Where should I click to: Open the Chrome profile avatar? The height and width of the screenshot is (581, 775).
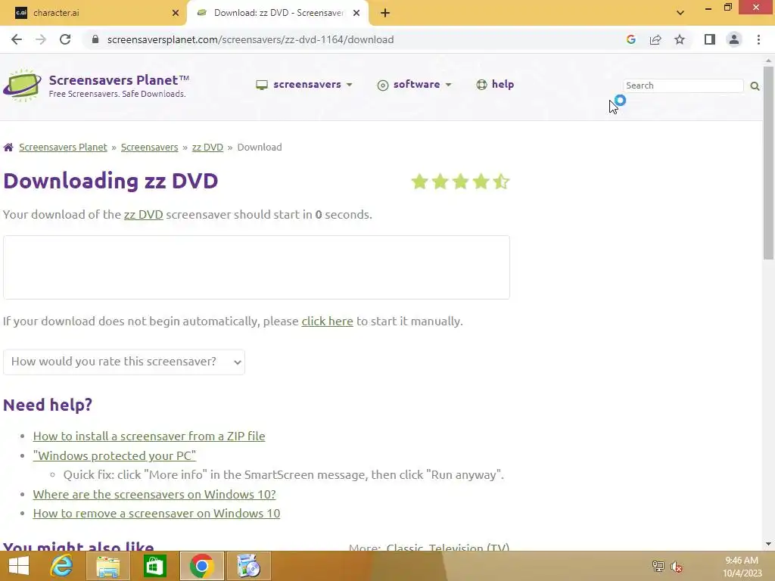click(x=734, y=39)
